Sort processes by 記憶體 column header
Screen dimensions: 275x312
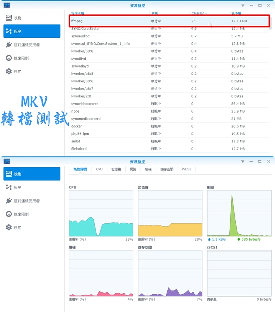tap(236, 14)
